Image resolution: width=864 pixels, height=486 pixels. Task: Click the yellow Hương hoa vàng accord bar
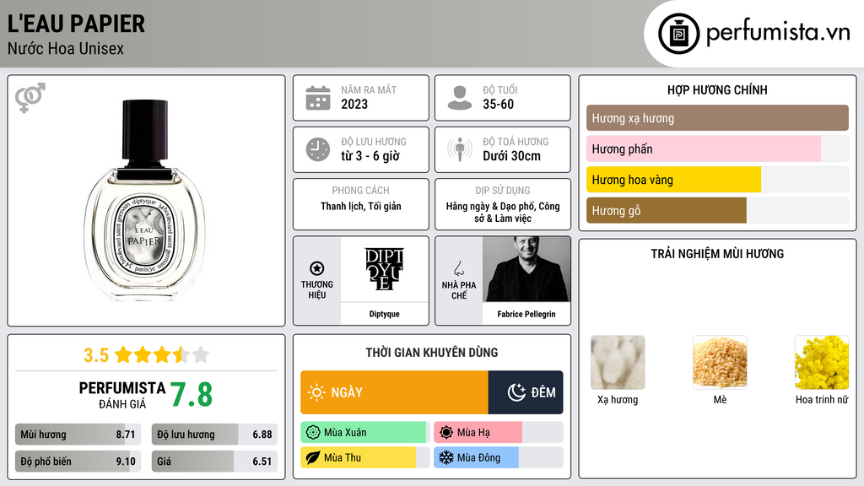click(673, 180)
